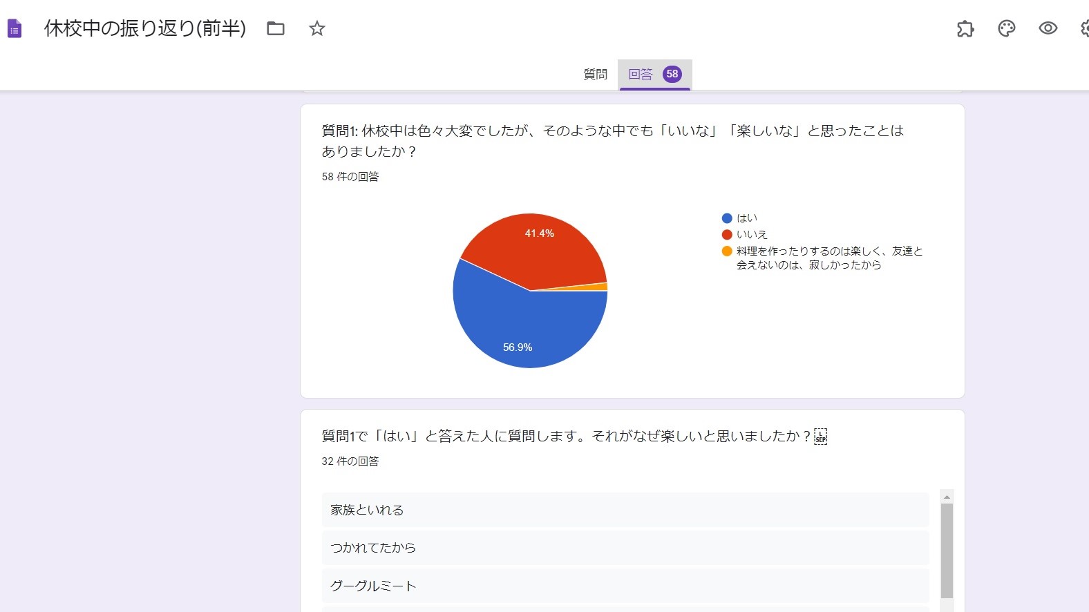This screenshot has height=612, width=1089.
Task: Click the いいえ legend label
Action: point(752,235)
